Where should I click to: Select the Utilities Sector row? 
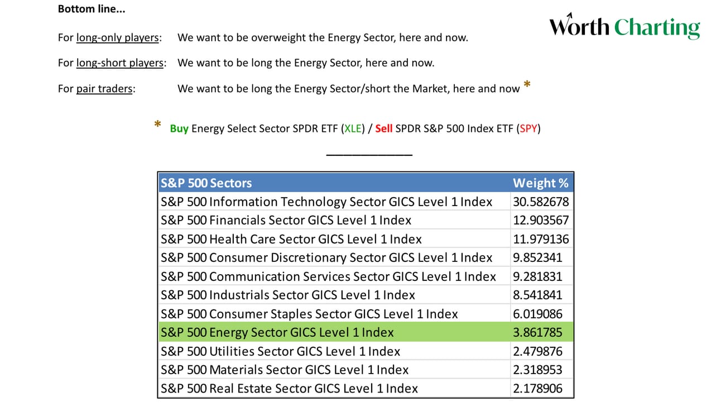366,351
